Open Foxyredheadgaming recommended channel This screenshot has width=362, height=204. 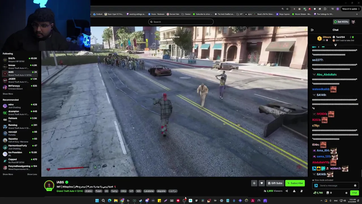click(x=20, y=167)
